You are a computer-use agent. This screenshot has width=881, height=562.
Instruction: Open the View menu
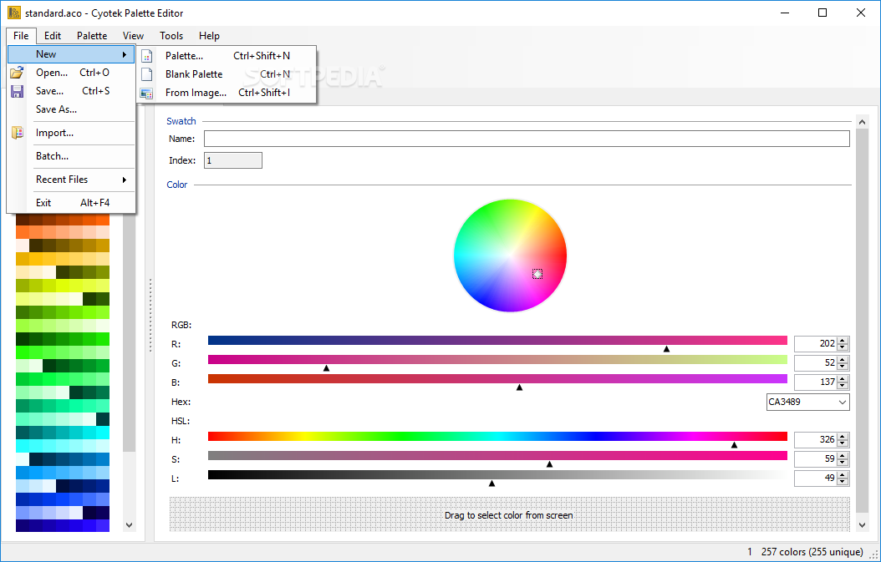click(x=133, y=35)
